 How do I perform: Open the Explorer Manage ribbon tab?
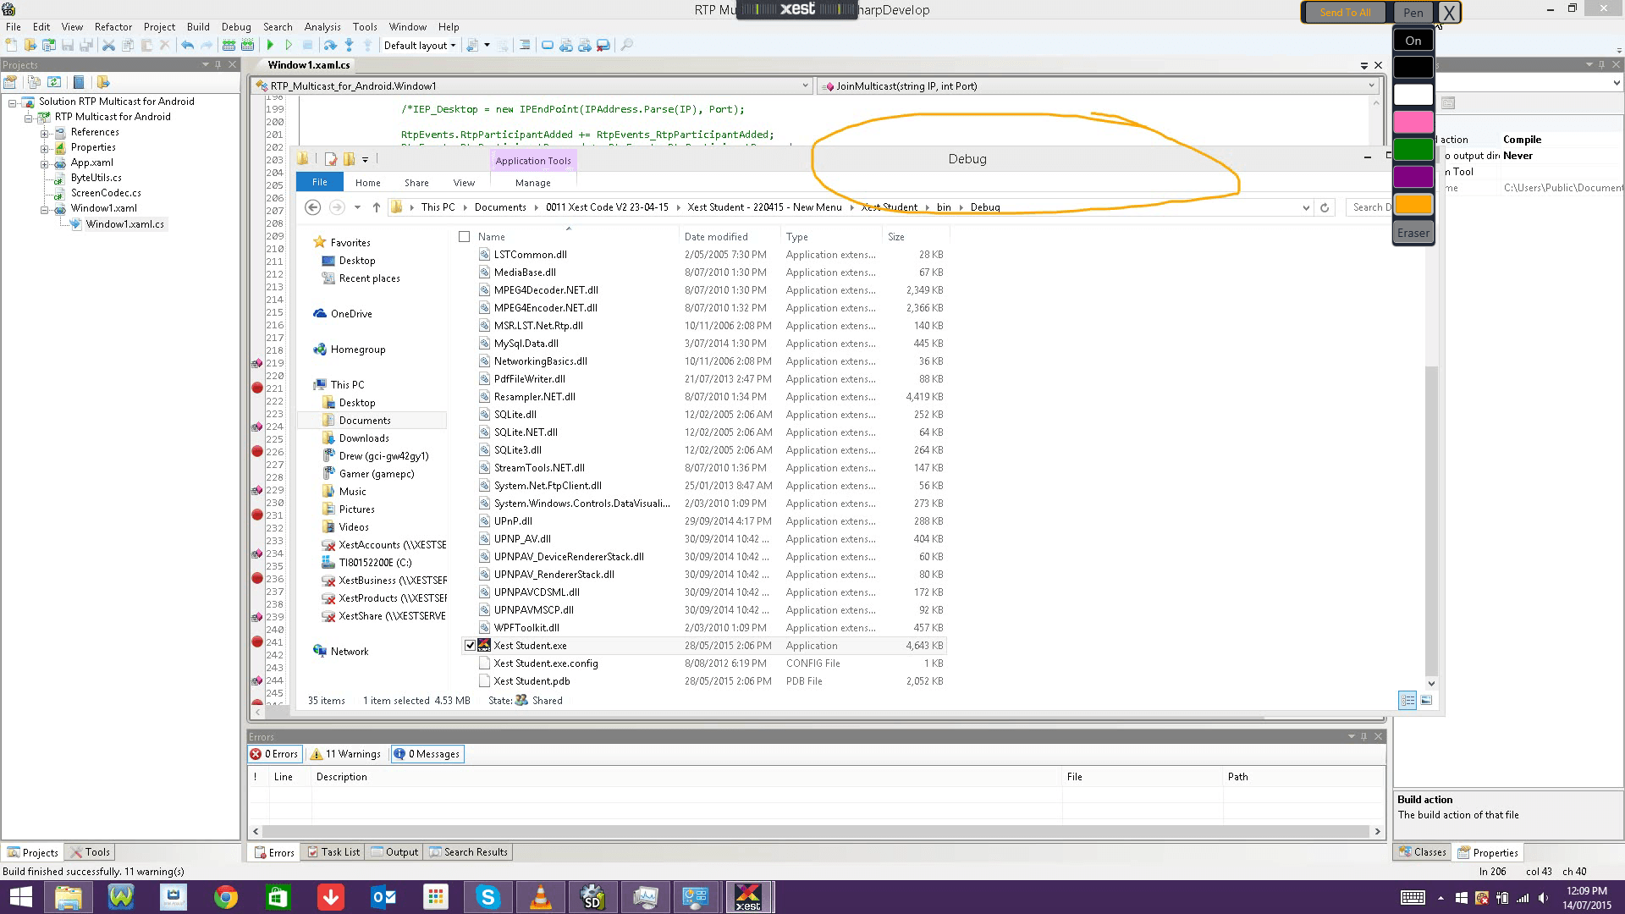[x=533, y=183]
